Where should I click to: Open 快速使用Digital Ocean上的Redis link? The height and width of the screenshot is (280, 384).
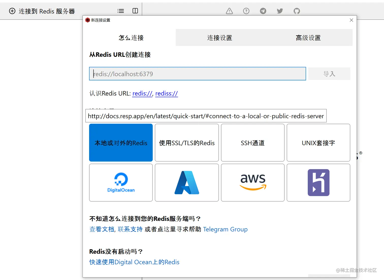coord(134,262)
